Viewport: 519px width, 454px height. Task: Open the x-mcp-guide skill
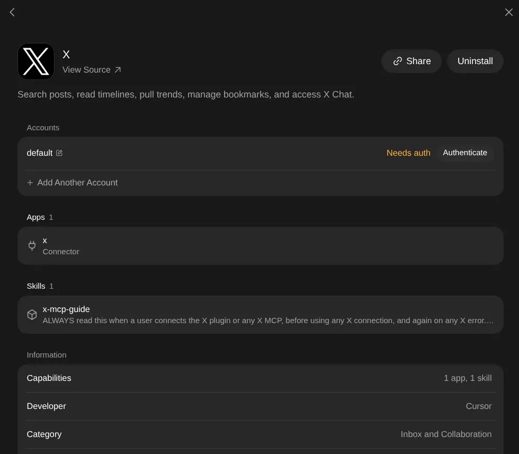[261, 315]
